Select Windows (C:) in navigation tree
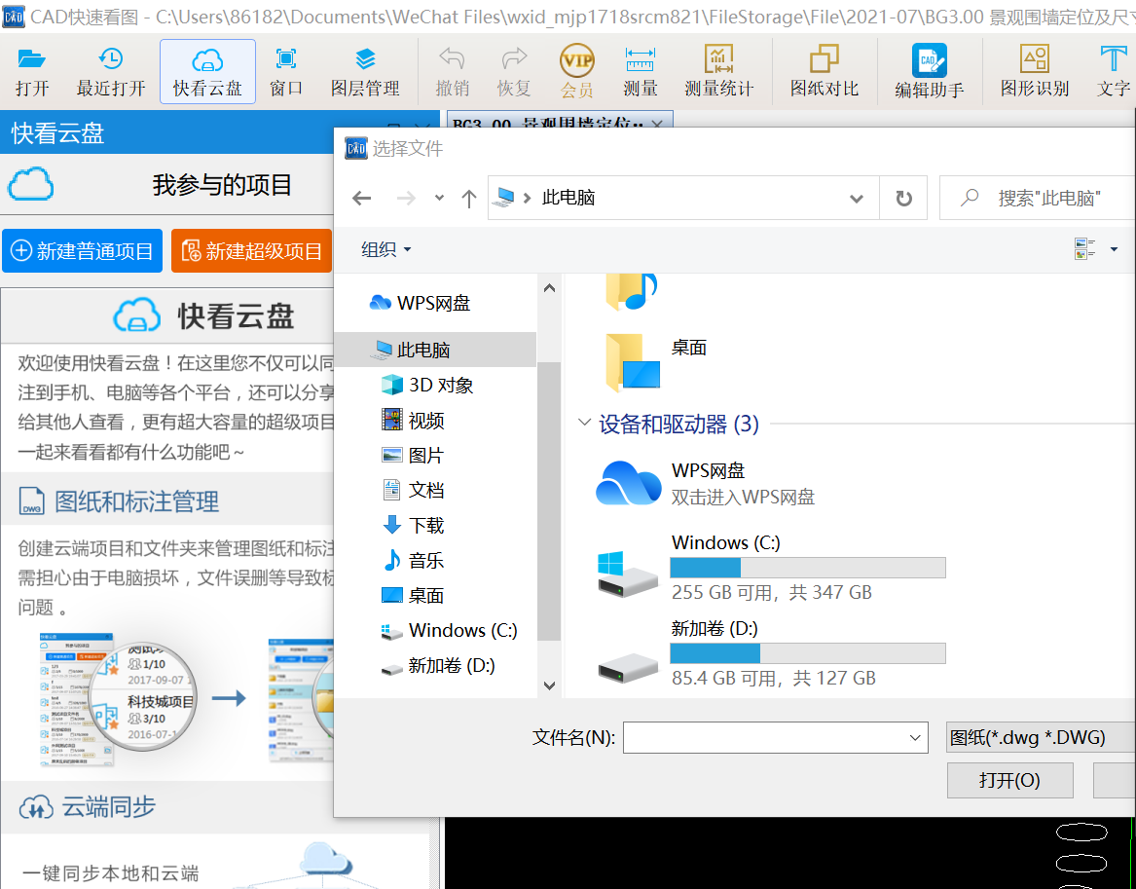The image size is (1136, 889). pos(449,630)
